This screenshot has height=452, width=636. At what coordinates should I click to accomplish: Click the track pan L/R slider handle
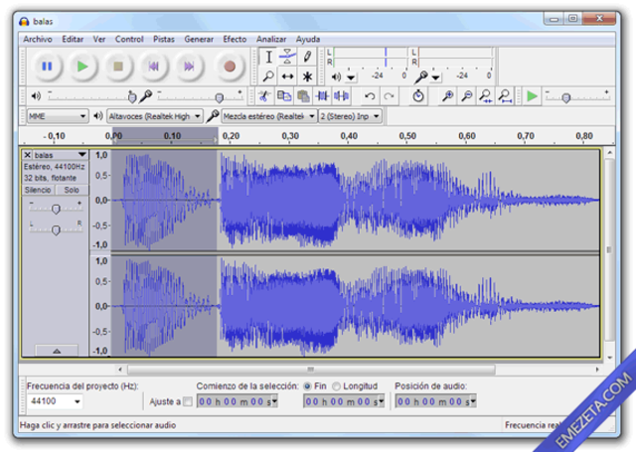tap(56, 229)
